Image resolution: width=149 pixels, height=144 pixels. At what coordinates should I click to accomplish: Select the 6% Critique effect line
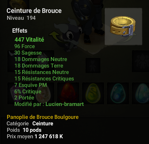pos(28,92)
